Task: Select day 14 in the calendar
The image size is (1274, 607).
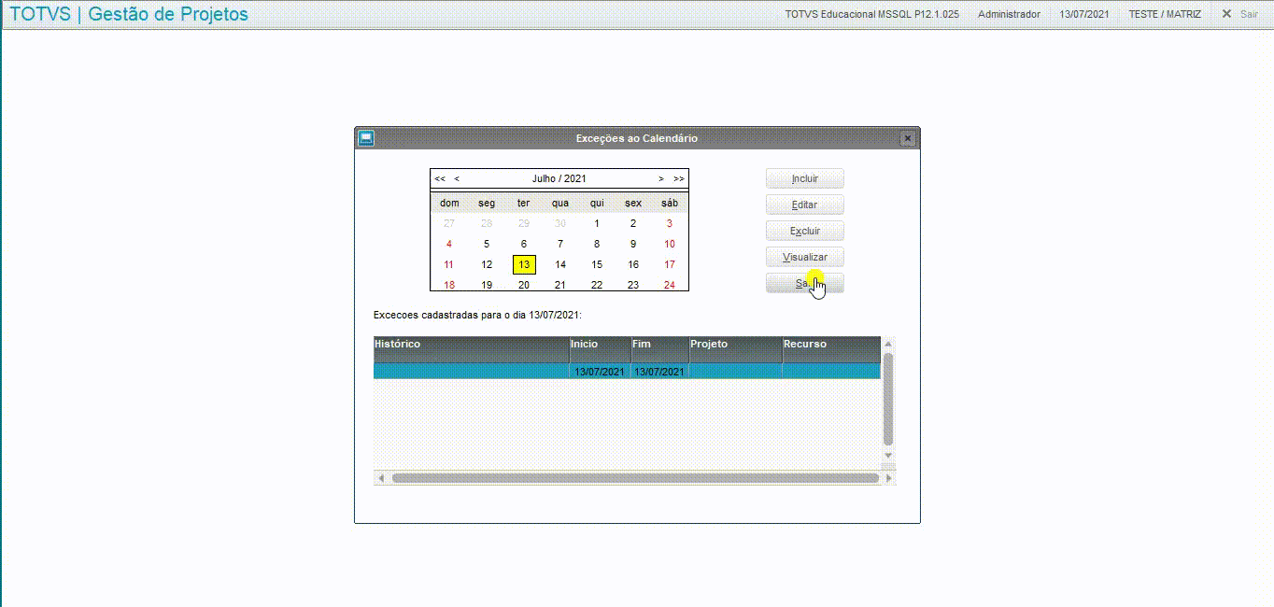Action: pos(560,264)
